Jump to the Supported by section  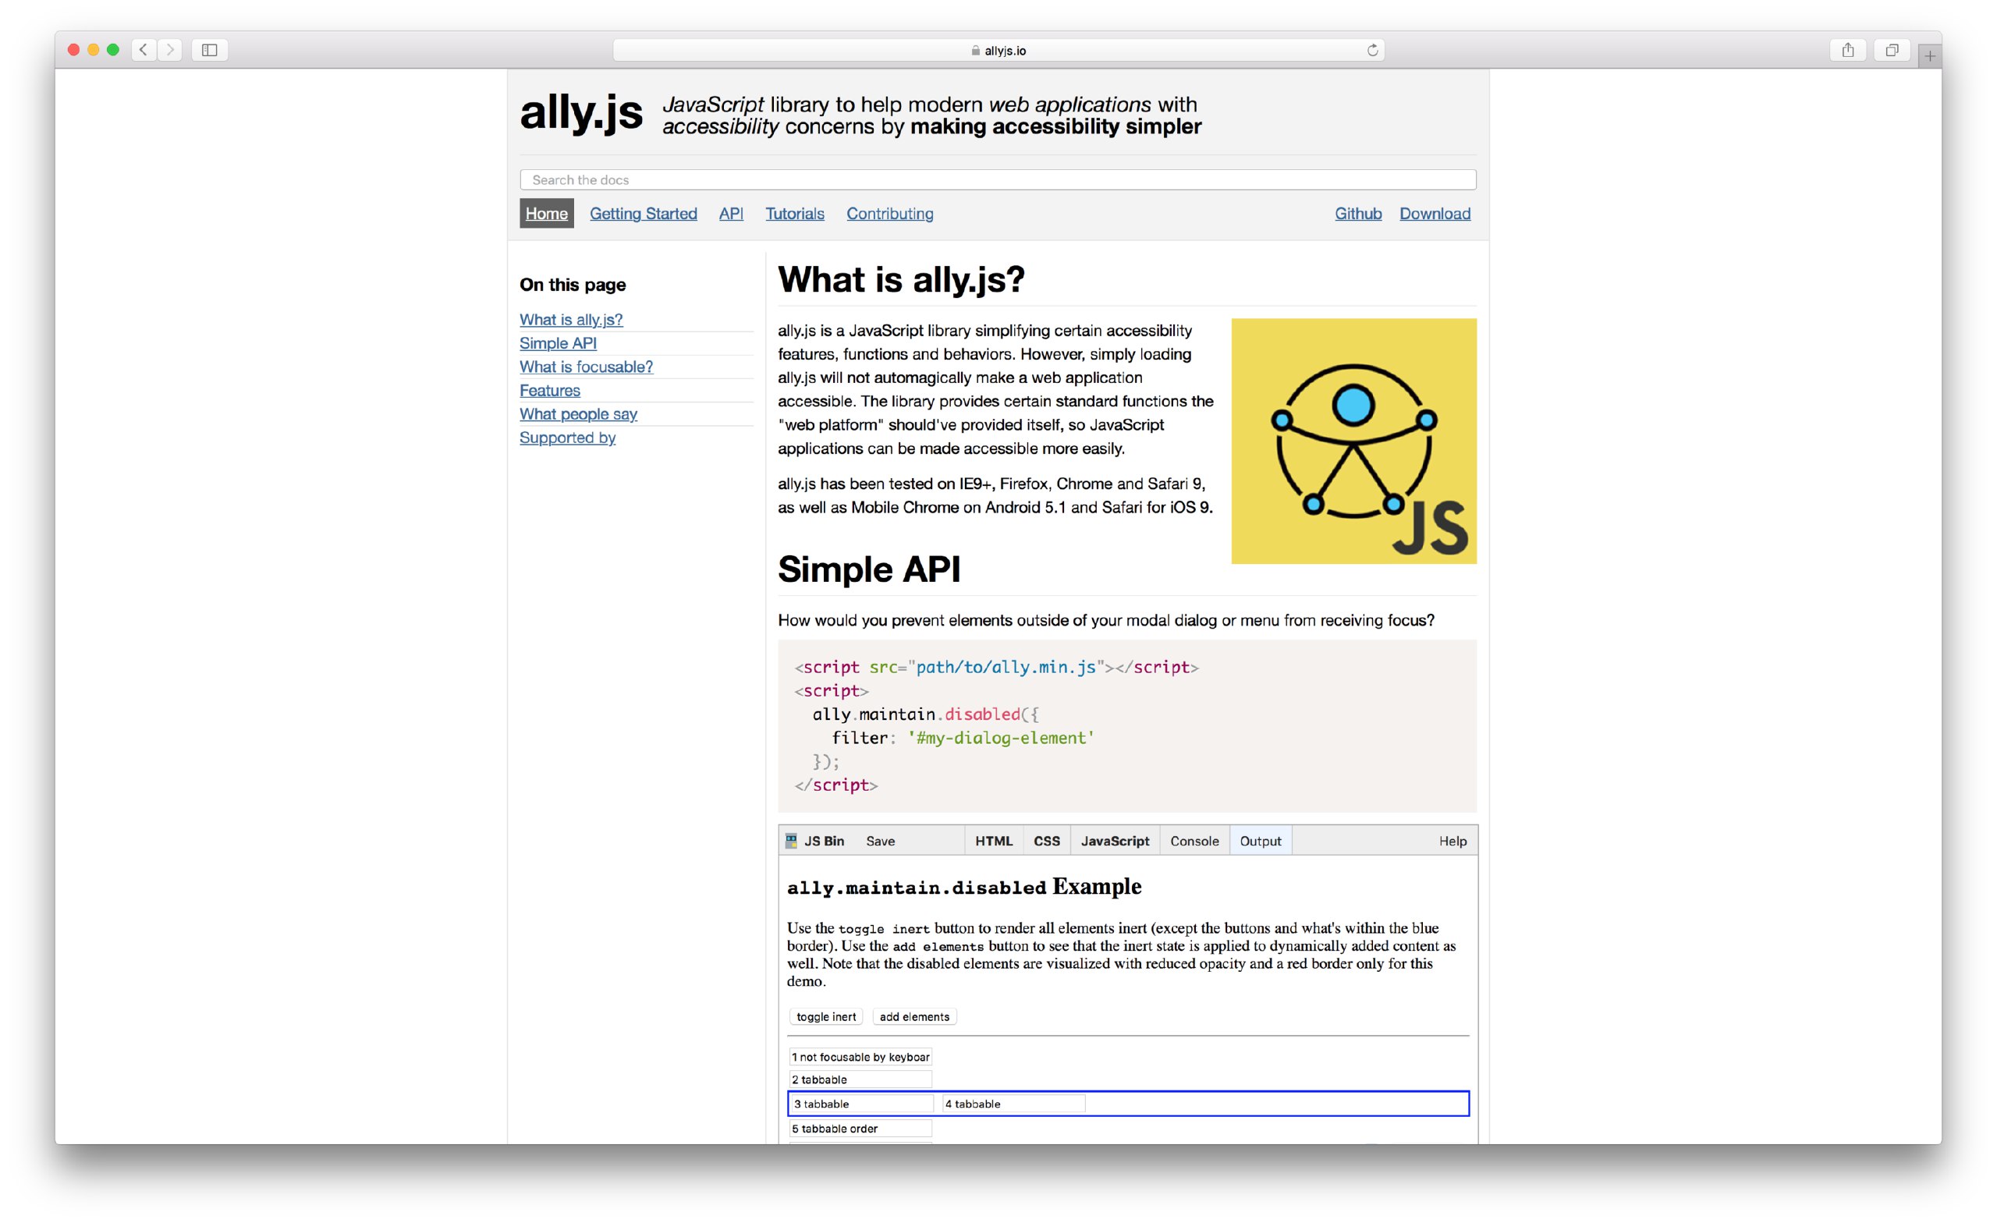[567, 437]
